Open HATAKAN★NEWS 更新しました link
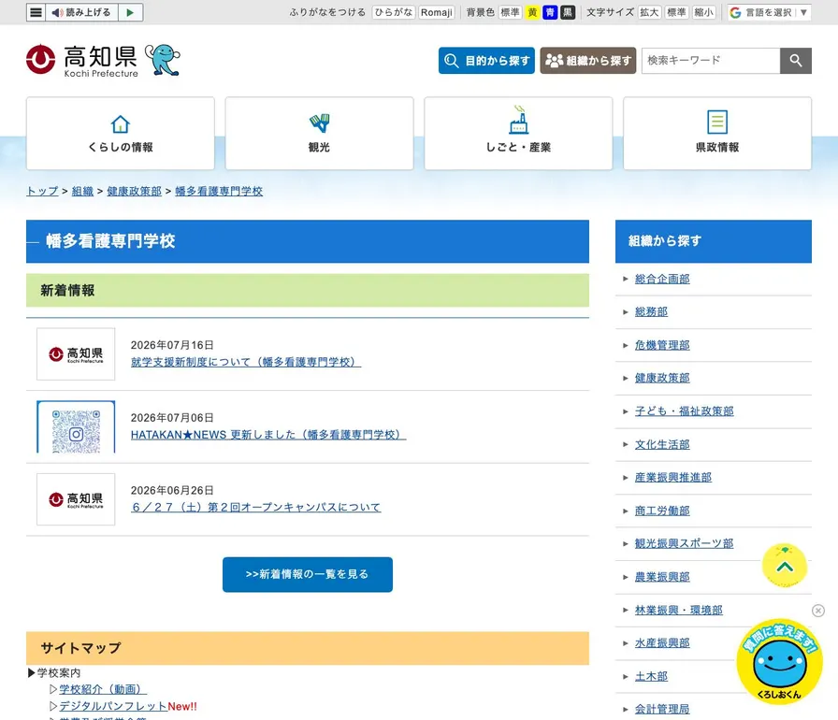838x720 pixels. pyautogui.click(x=268, y=435)
